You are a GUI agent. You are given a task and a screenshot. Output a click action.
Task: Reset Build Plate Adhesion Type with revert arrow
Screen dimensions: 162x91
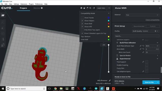(x=143, y=46)
